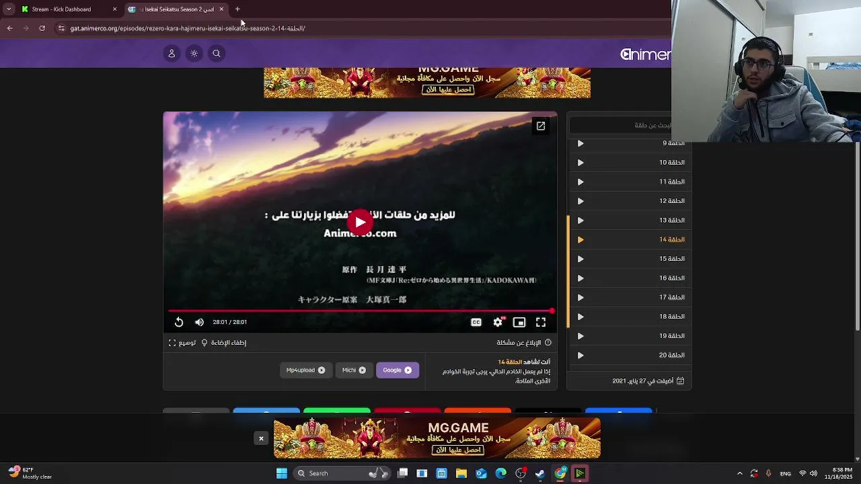Viewport: 861px width, 484px height.
Task: Click الإبلاغ عن مشكلة report problem link
Action: tap(524, 343)
